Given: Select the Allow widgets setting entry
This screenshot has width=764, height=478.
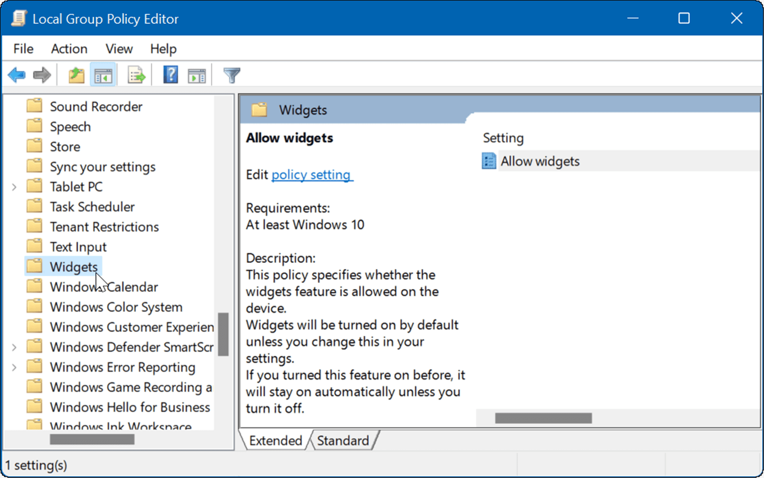Looking at the screenshot, I should coord(540,161).
